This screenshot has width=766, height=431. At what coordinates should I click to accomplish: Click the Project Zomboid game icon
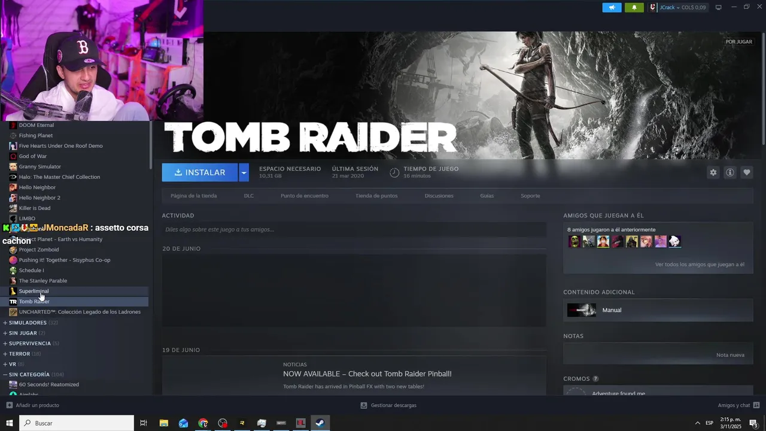(x=13, y=250)
